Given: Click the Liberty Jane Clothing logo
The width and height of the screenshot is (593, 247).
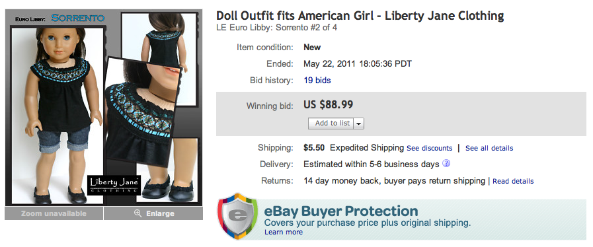Looking at the screenshot, I should (114, 185).
